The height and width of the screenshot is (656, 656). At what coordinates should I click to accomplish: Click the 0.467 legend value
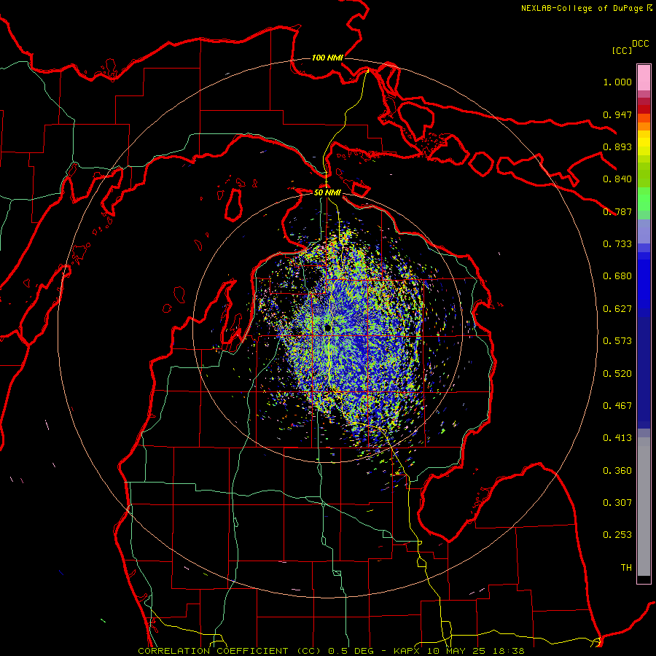[x=617, y=406]
